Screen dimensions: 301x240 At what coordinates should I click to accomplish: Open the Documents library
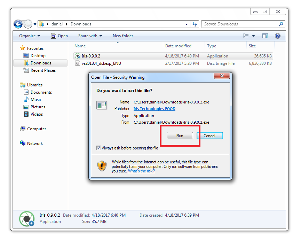point(41,92)
